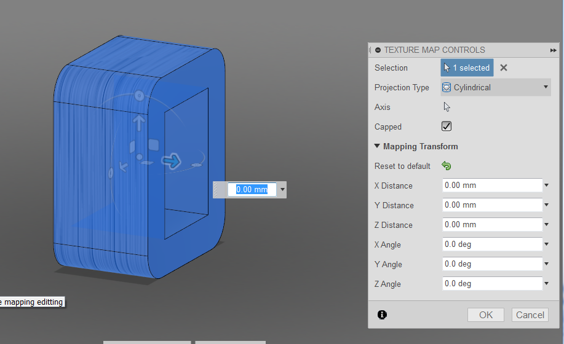Open the X Angle dropdown arrow
This screenshot has height=344, width=564.
coord(546,244)
